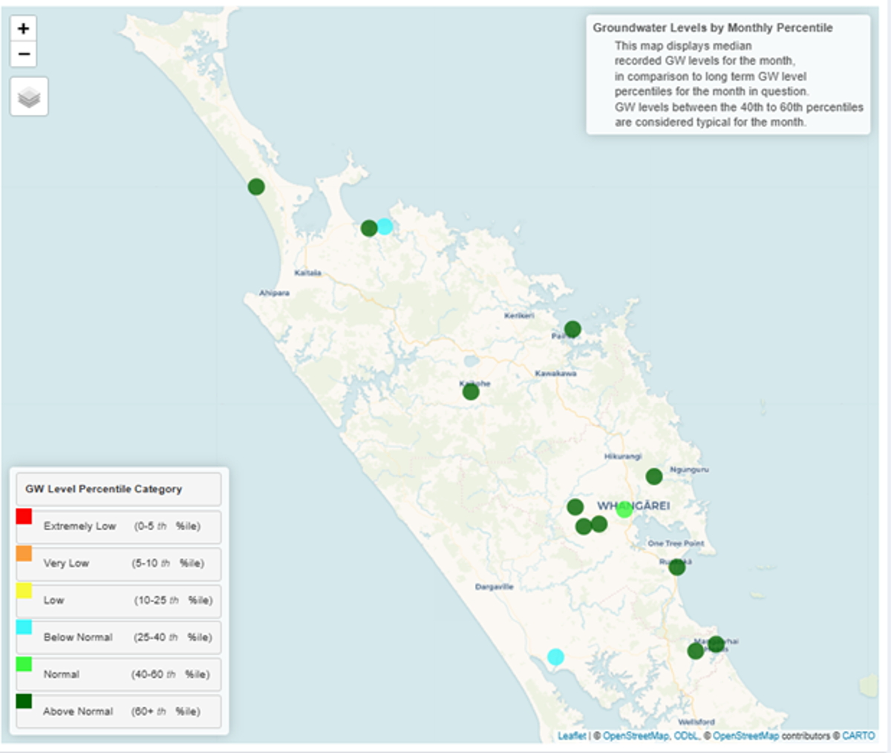Image resolution: width=891 pixels, height=753 pixels.
Task: Click the cyan Below Normal legend swatch
Action: coord(25,627)
